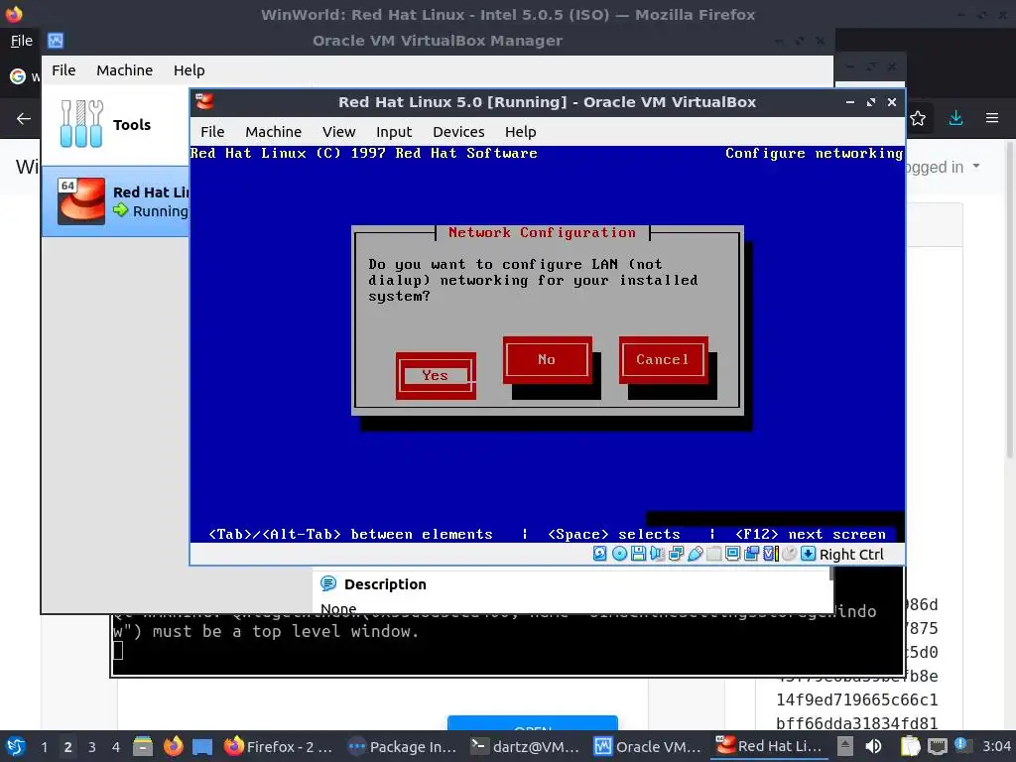Image resolution: width=1016 pixels, height=762 pixels.
Task: Click Red Hat icon in VM window titlebar
Action: [204, 102]
